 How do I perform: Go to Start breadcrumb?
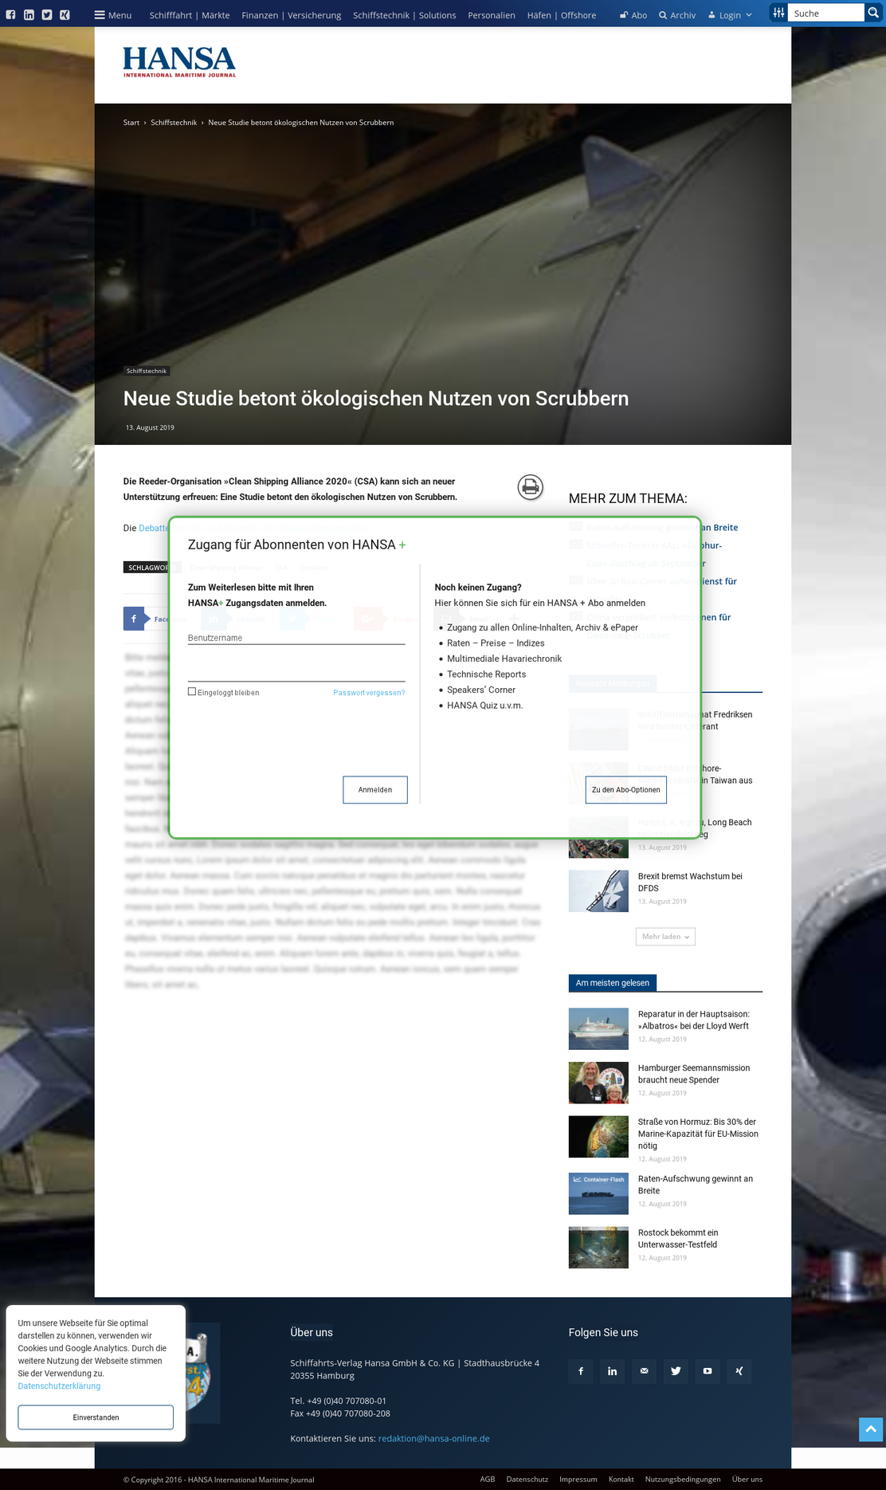(131, 123)
